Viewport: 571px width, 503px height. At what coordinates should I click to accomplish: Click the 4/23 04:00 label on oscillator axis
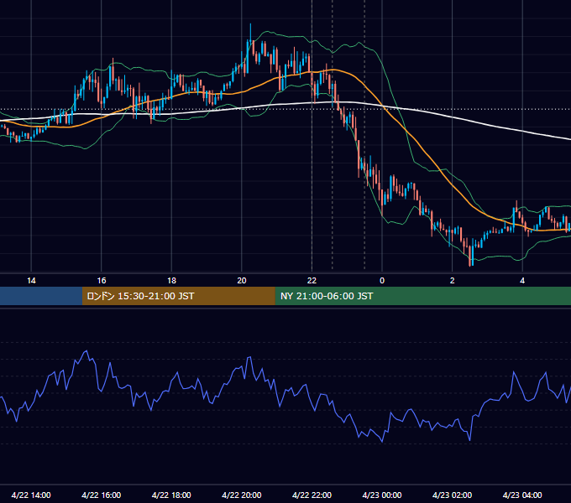click(x=522, y=495)
